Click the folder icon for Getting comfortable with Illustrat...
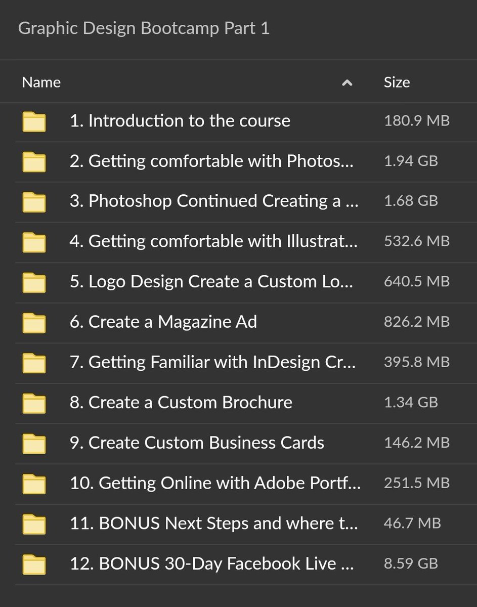The width and height of the screenshot is (477, 607). pos(34,242)
